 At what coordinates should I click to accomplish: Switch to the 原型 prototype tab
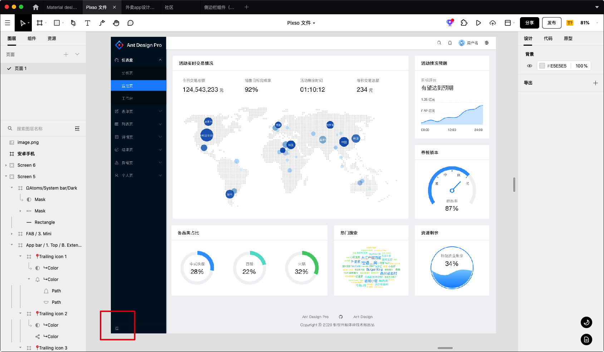[x=568, y=39]
